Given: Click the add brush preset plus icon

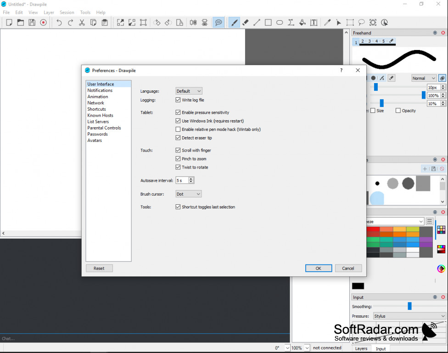Looking at the screenshot, I should tap(425, 169).
